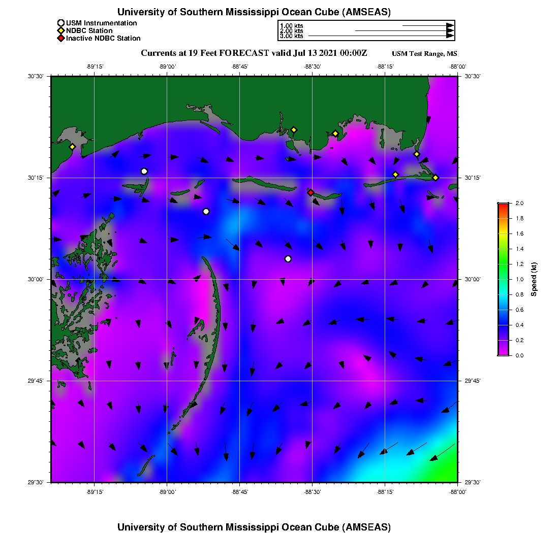Click the right-side latitude label 30°15'
The width and height of the screenshot is (559, 533).
coord(473,178)
